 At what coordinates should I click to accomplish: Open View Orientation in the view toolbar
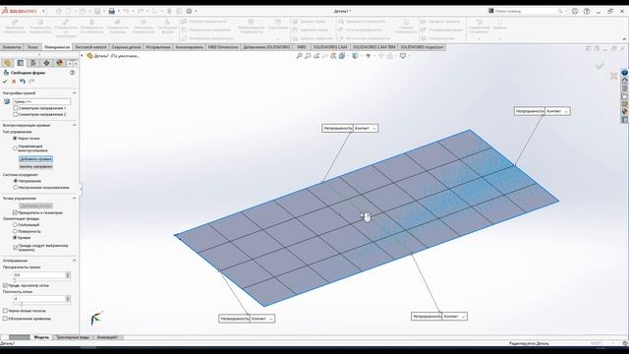click(x=342, y=56)
